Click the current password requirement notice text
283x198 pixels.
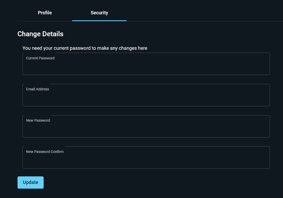click(x=85, y=48)
